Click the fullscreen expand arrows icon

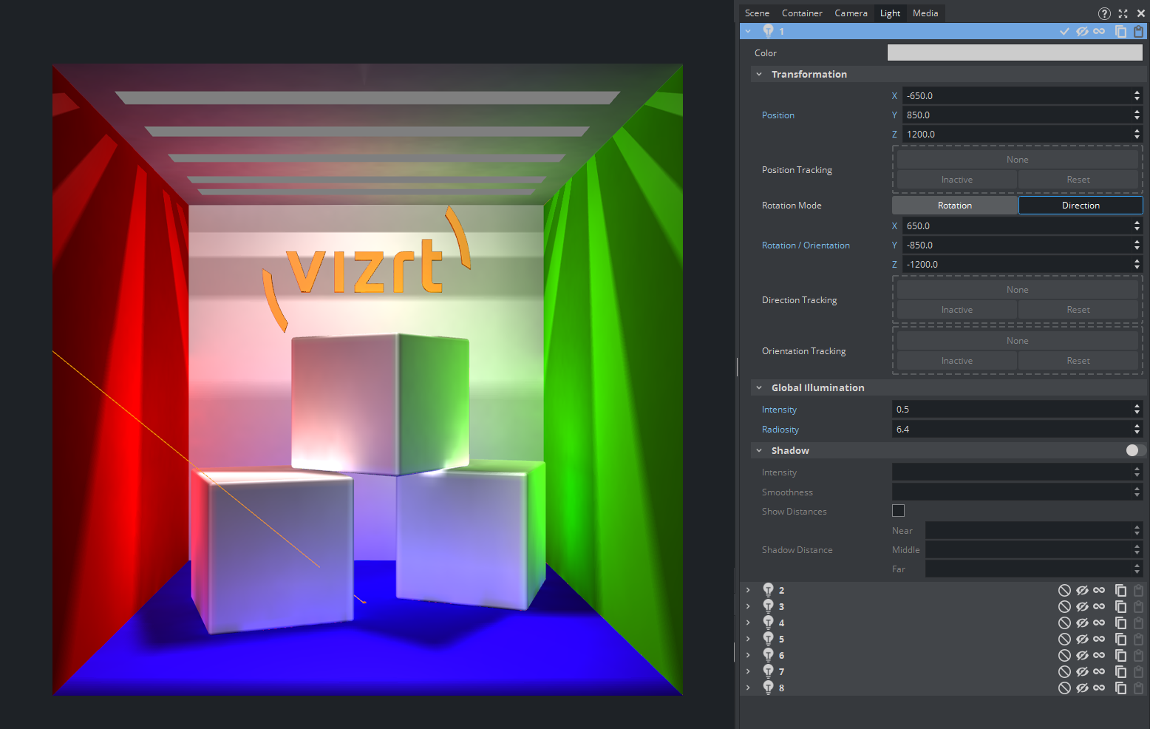tap(1123, 13)
